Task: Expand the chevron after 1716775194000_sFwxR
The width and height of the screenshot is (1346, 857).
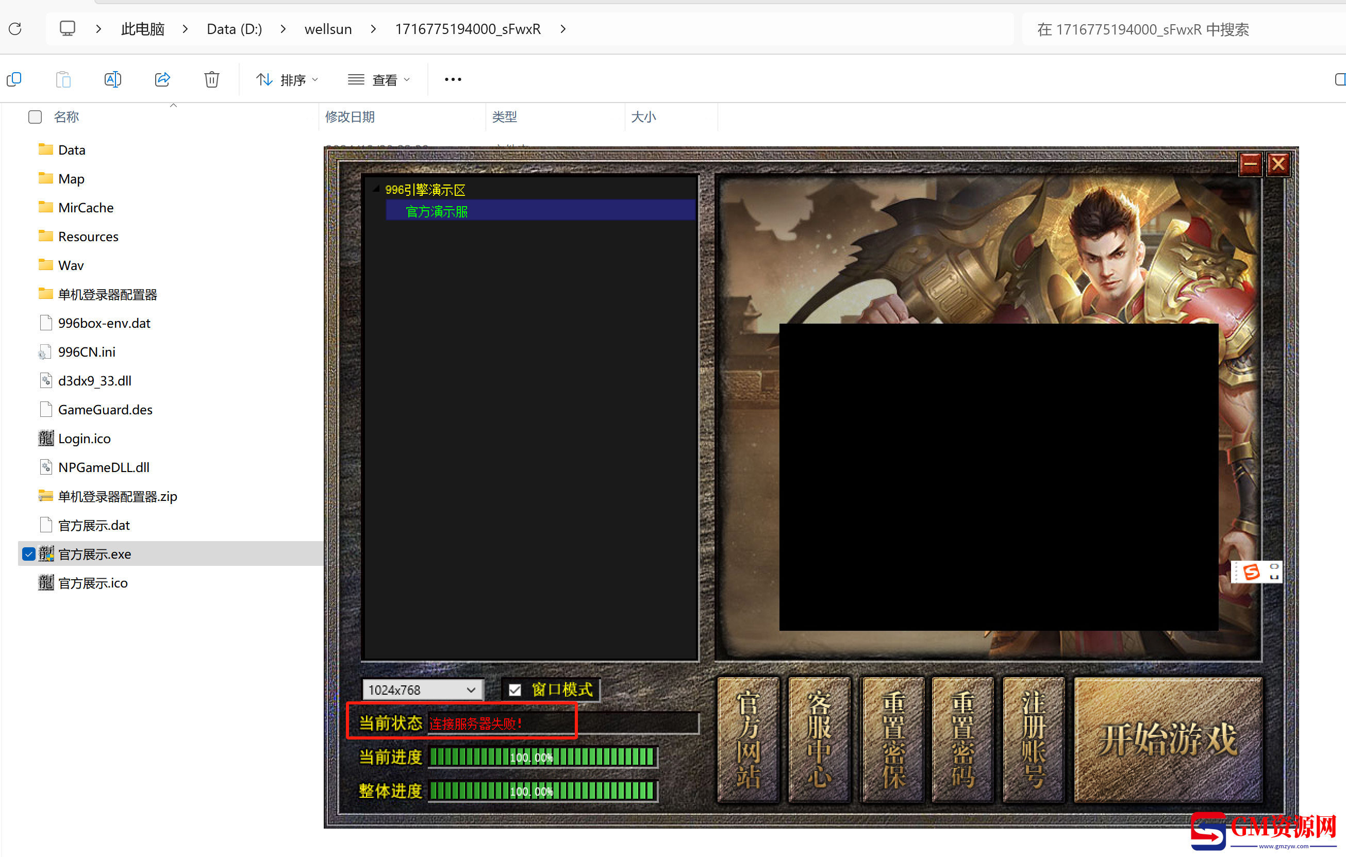Action: point(563,28)
